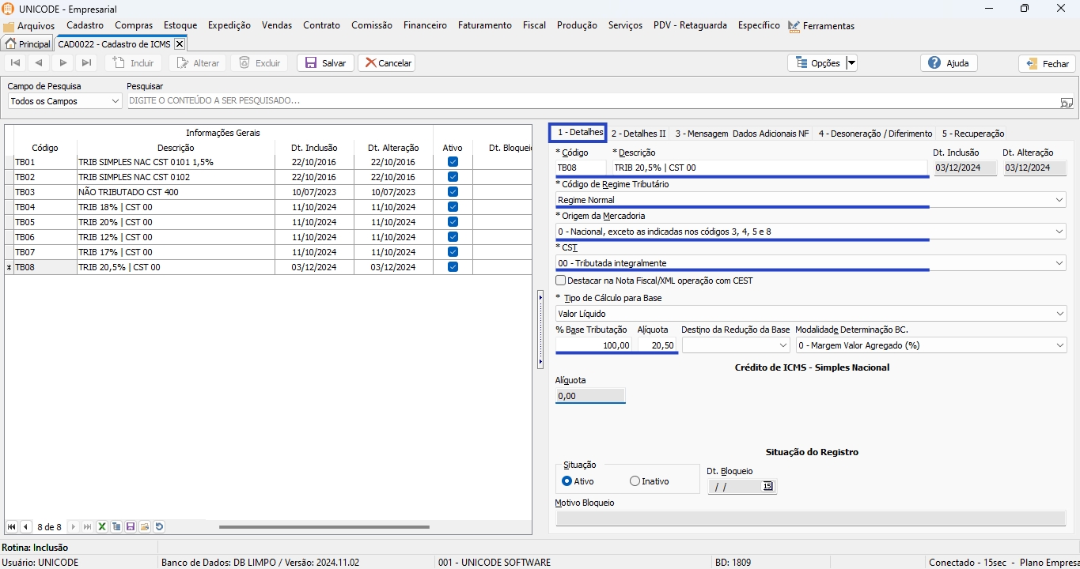The image size is (1080, 569).
Task: Select the Inativo radio button
Action: coord(635,481)
